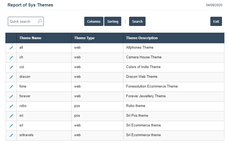This screenshot has height=144, width=229.
Task: Click the Exit button
Action: (216, 22)
